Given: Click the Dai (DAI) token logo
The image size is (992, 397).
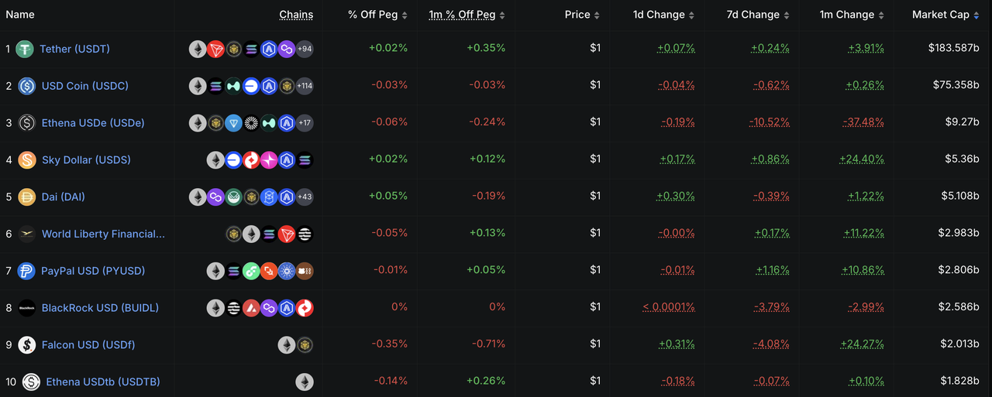Looking at the screenshot, I should [27, 197].
